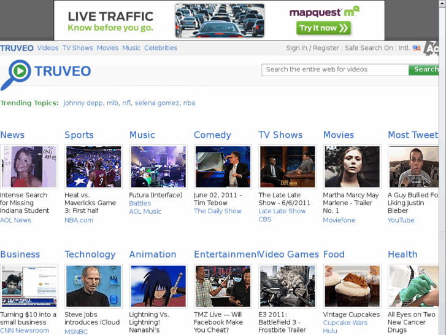
Task: Open the Animation category heading
Action: pyautogui.click(x=153, y=254)
